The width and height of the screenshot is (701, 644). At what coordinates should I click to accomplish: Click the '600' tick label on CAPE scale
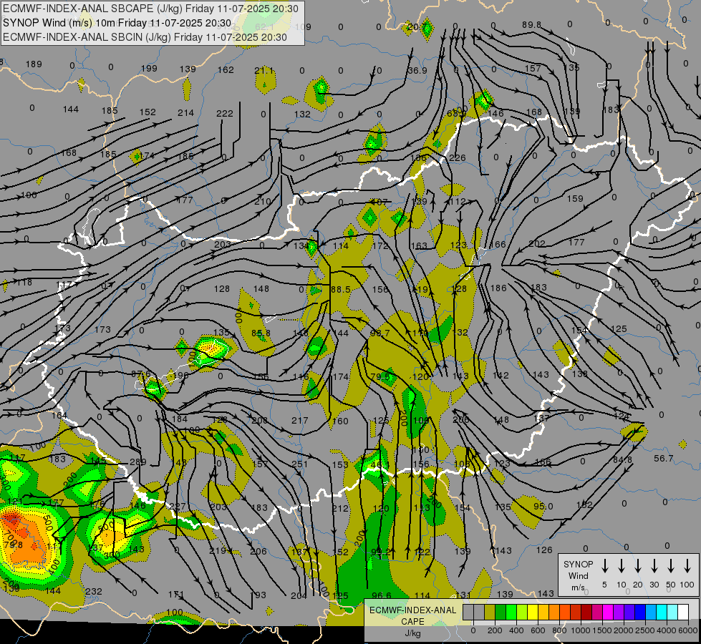[x=538, y=630]
